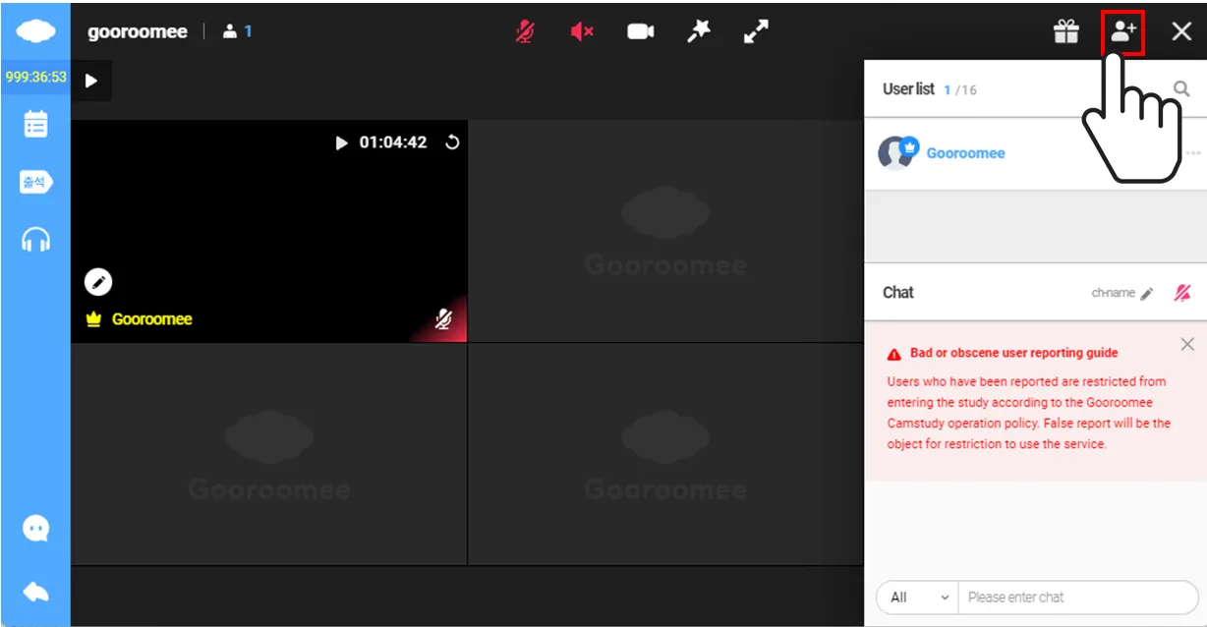Viewport: 1207px width, 627px height.
Task: Close the right side panel with X
Action: tap(1181, 31)
